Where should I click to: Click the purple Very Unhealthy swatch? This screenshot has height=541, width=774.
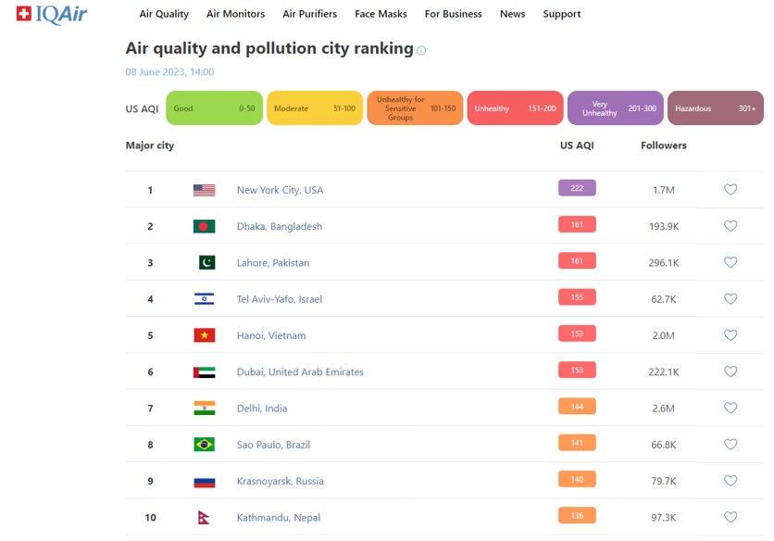coord(616,107)
